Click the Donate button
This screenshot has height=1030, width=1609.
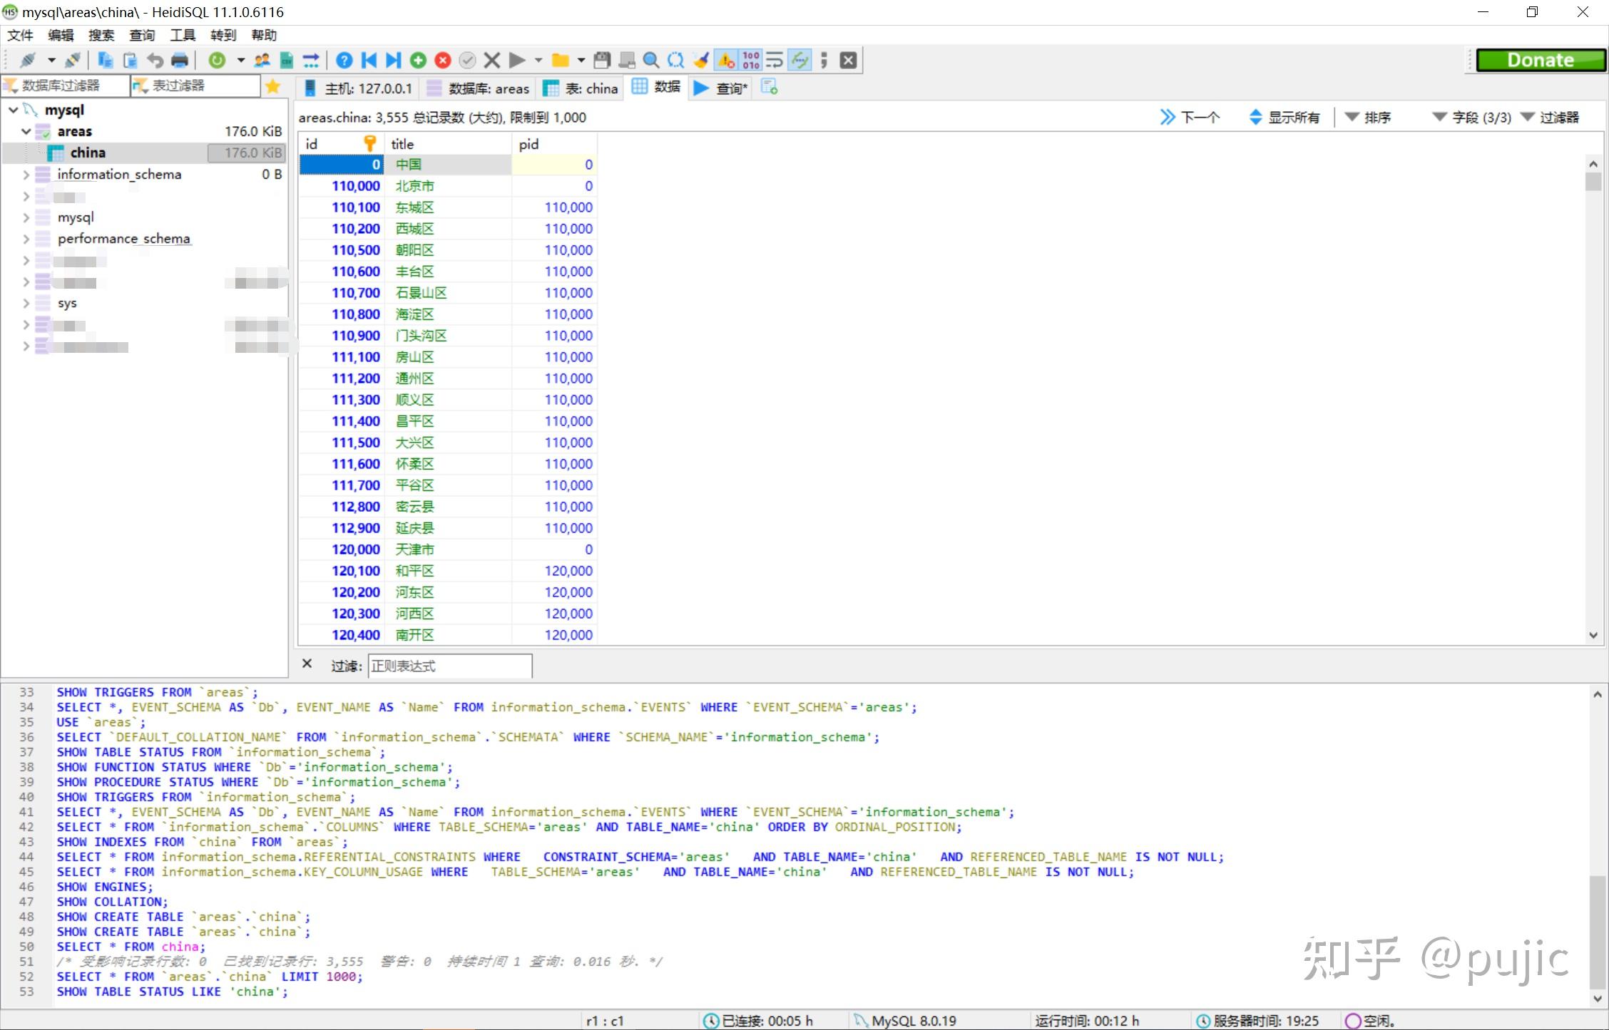tap(1541, 61)
